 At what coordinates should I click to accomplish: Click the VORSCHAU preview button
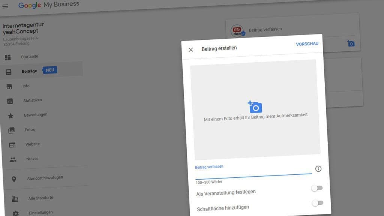coord(307,44)
